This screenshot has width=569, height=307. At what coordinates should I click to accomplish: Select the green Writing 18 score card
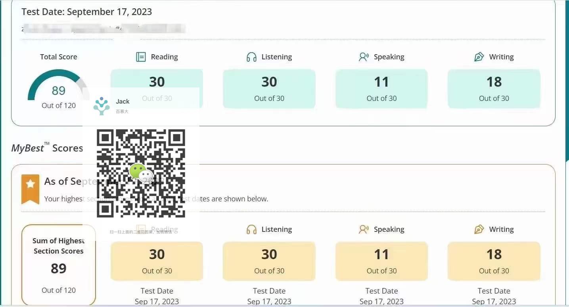click(494, 89)
